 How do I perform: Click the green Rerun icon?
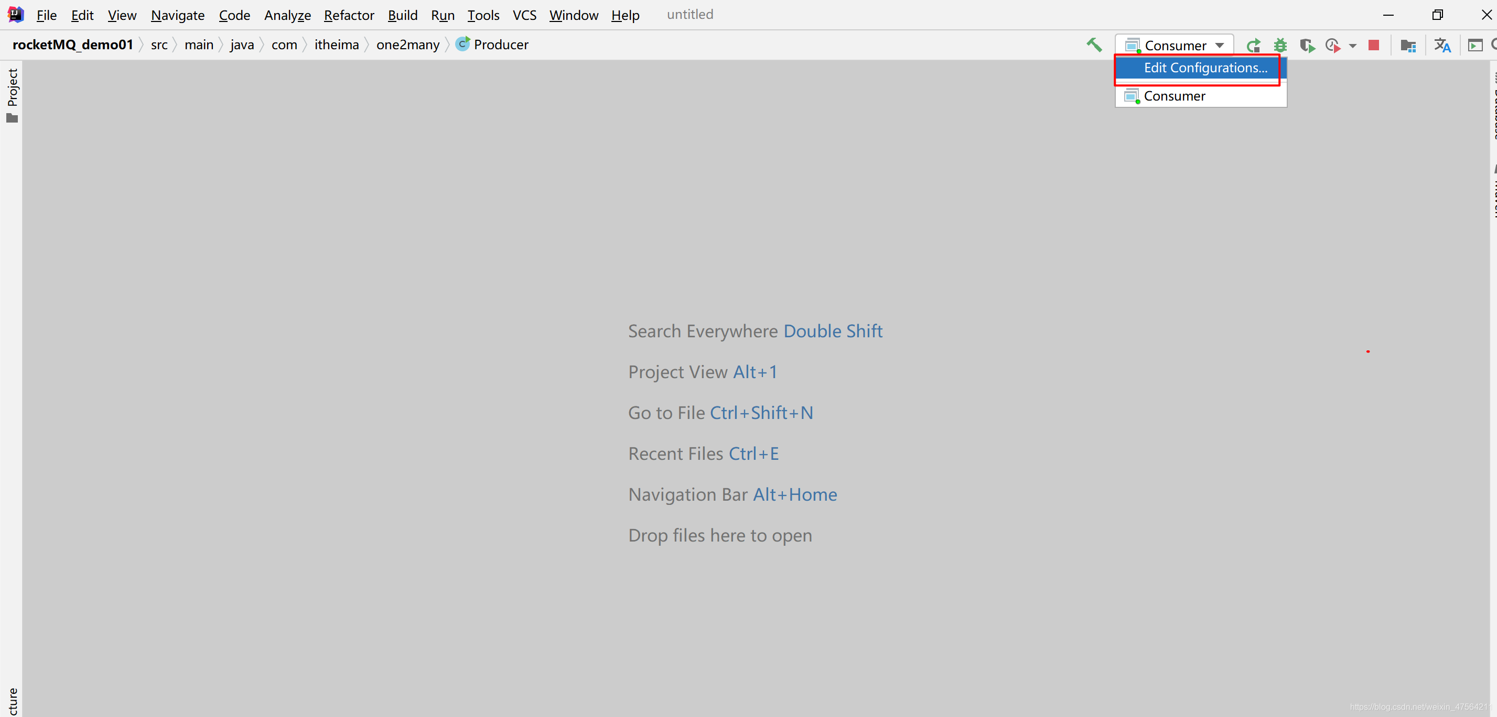[x=1254, y=45]
